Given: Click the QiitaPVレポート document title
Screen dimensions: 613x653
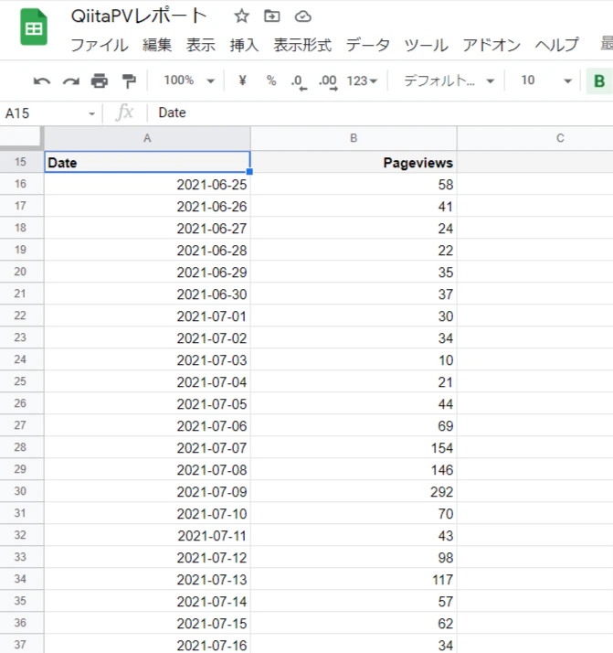Looking at the screenshot, I should click(x=139, y=16).
